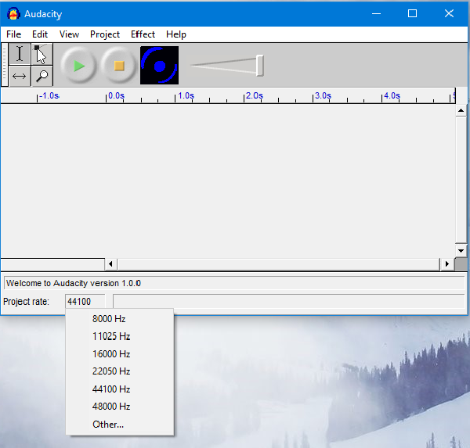The height and width of the screenshot is (448, 470).
Task: Open the Project menu
Action: (x=105, y=34)
